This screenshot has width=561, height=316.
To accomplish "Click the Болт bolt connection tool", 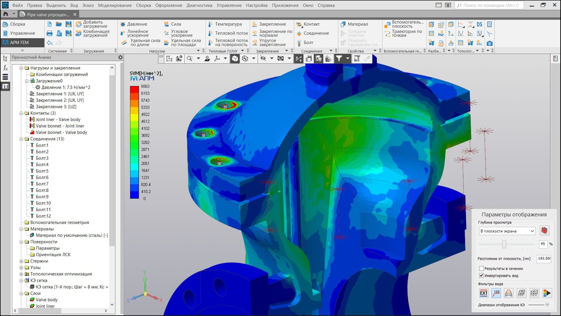I will pos(305,42).
